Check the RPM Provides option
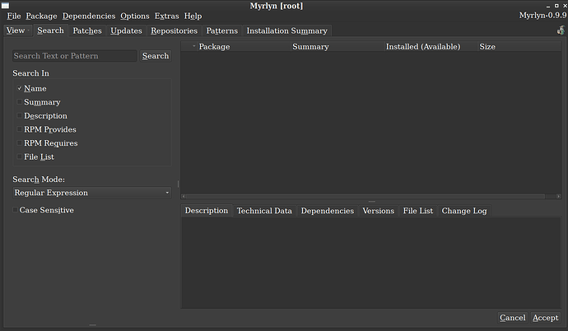The image size is (568, 331). point(20,129)
